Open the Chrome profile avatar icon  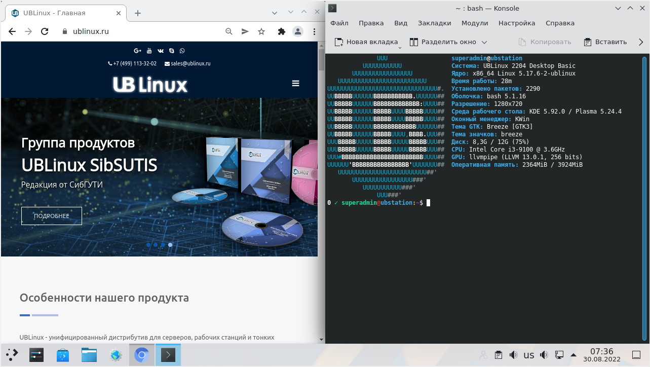pyautogui.click(x=298, y=31)
